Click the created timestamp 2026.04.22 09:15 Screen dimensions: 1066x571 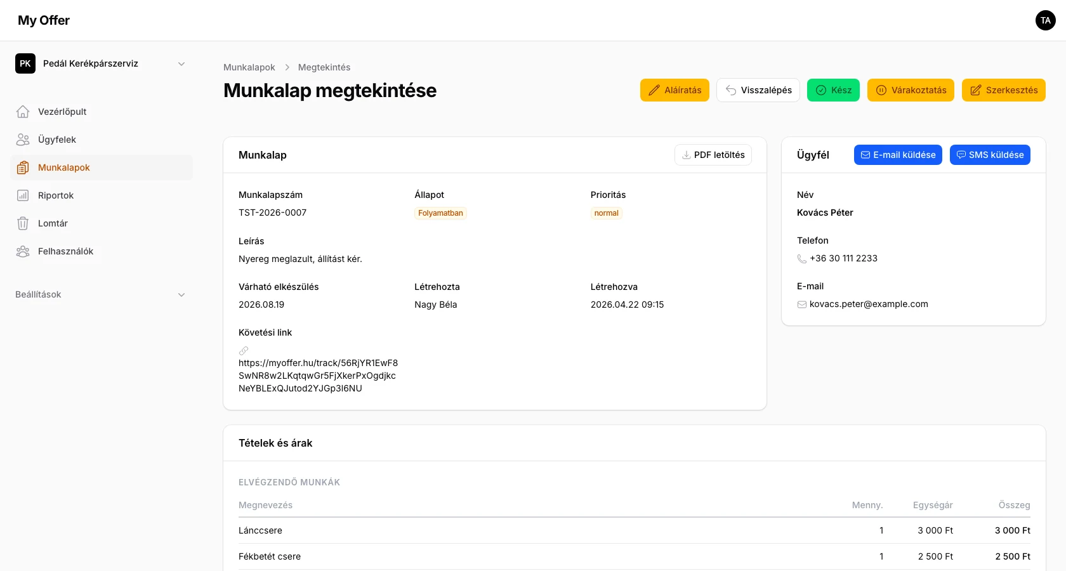[x=627, y=305]
